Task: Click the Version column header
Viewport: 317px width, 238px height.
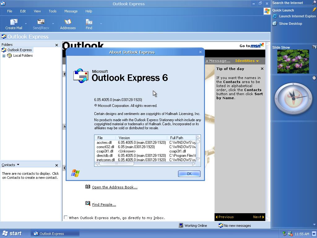Action: pos(141,138)
